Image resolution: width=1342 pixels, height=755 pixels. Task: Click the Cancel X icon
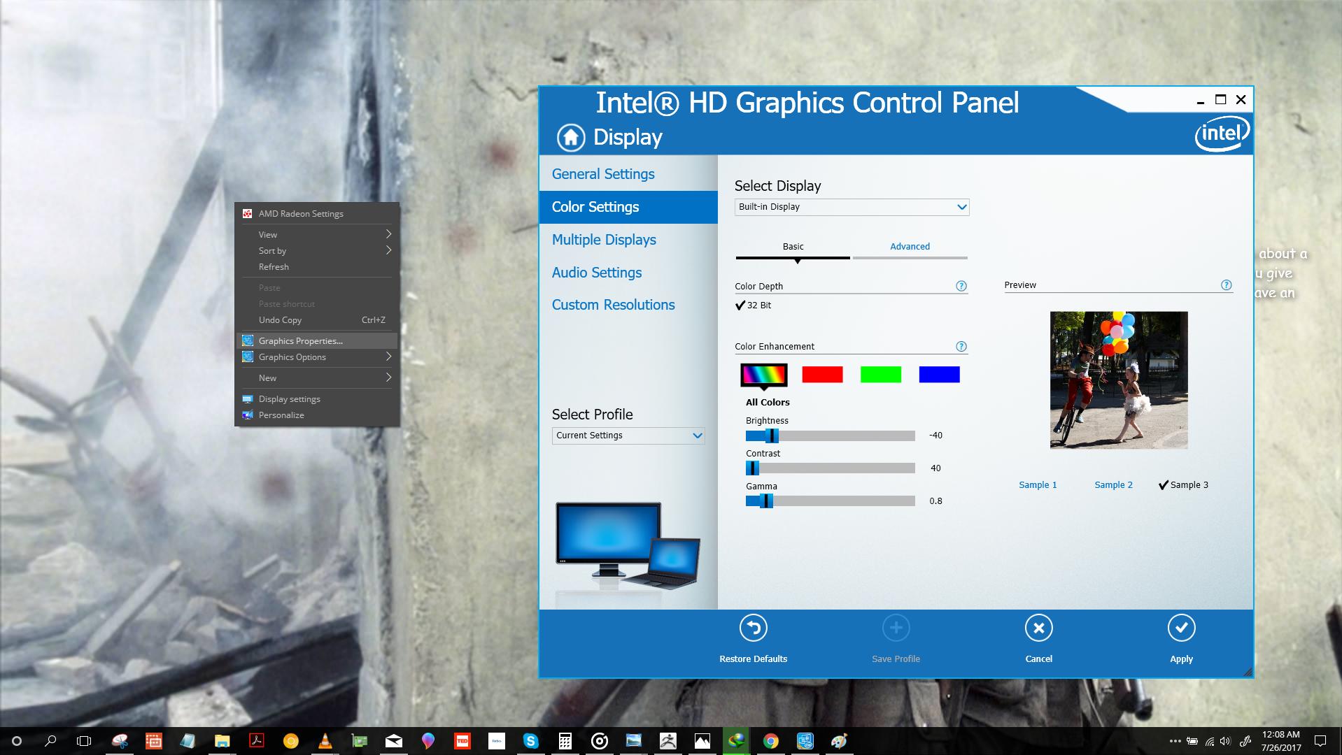1038,628
